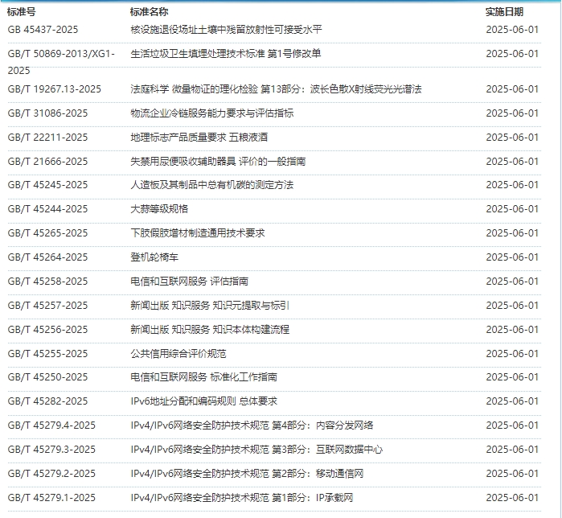Select date in 五粮液酒 row
562x518 pixels.
tap(512, 137)
